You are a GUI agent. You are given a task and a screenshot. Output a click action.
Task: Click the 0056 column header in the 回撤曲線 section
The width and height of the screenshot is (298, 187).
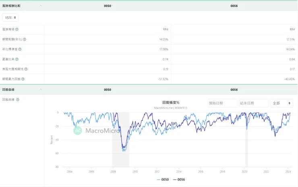[x=234, y=89]
